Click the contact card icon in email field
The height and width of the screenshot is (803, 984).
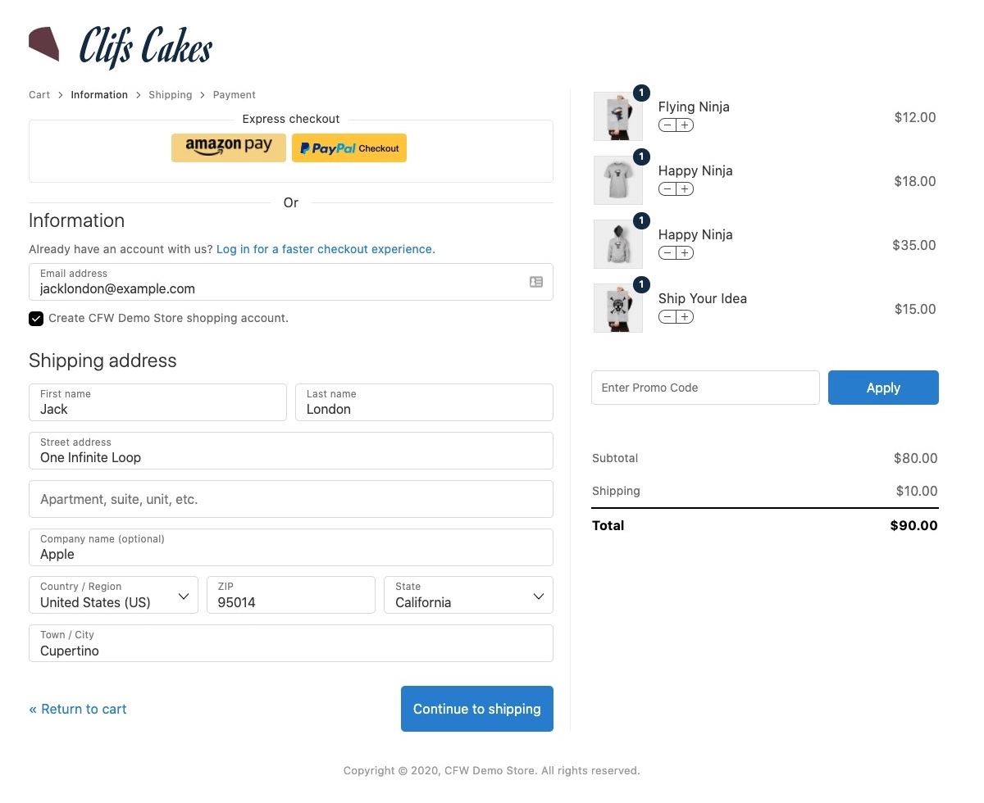pos(536,282)
